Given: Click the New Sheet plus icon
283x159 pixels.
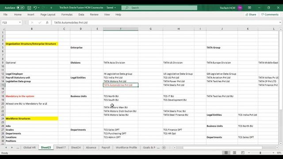Looking at the screenshot, I should [x=164, y=148].
